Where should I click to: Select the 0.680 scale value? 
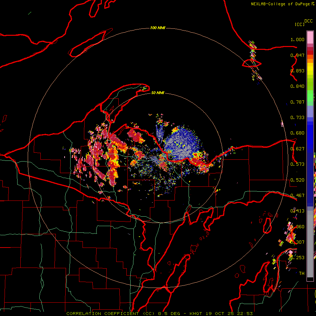point(297,133)
